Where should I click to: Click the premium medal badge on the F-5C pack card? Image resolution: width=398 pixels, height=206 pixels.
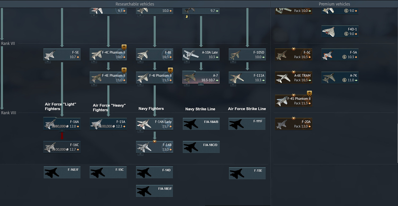293,49
